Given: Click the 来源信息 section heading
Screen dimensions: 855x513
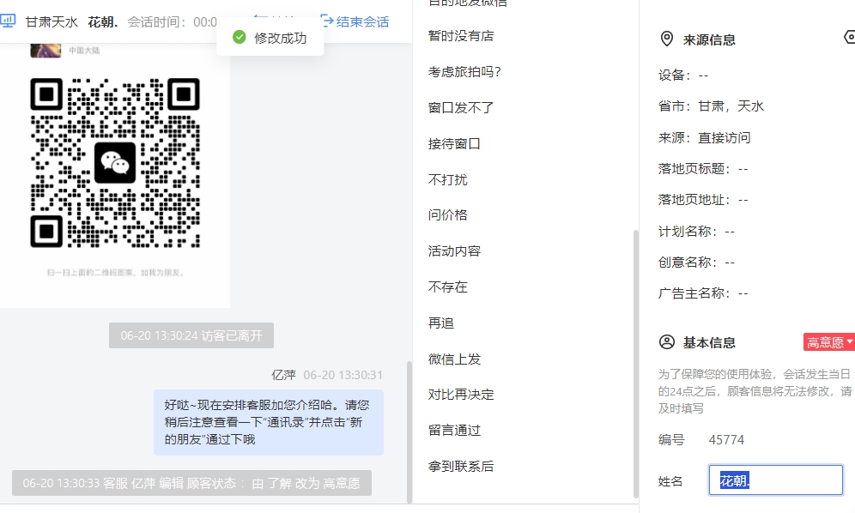Looking at the screenshot, I should (709, 39).
